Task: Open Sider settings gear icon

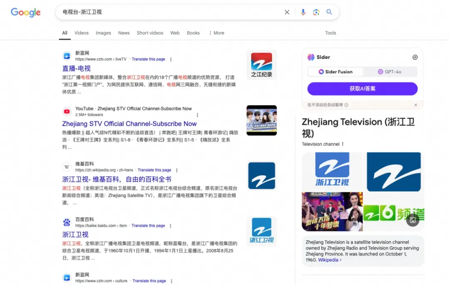Action: tap(415, 57)
